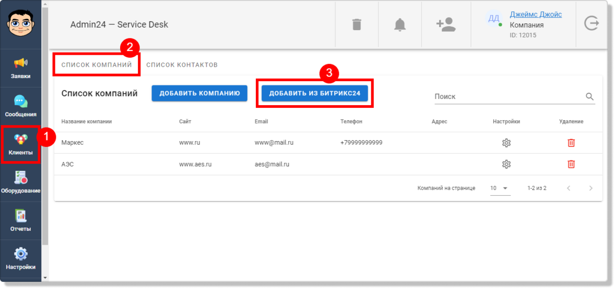Screen dimensions: 614x288
Task: Open the Клиенты section in sidebar
Action: tap(20, 144)
